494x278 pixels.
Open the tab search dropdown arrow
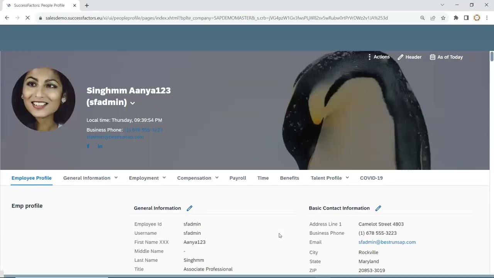click(x=442, y=5)
